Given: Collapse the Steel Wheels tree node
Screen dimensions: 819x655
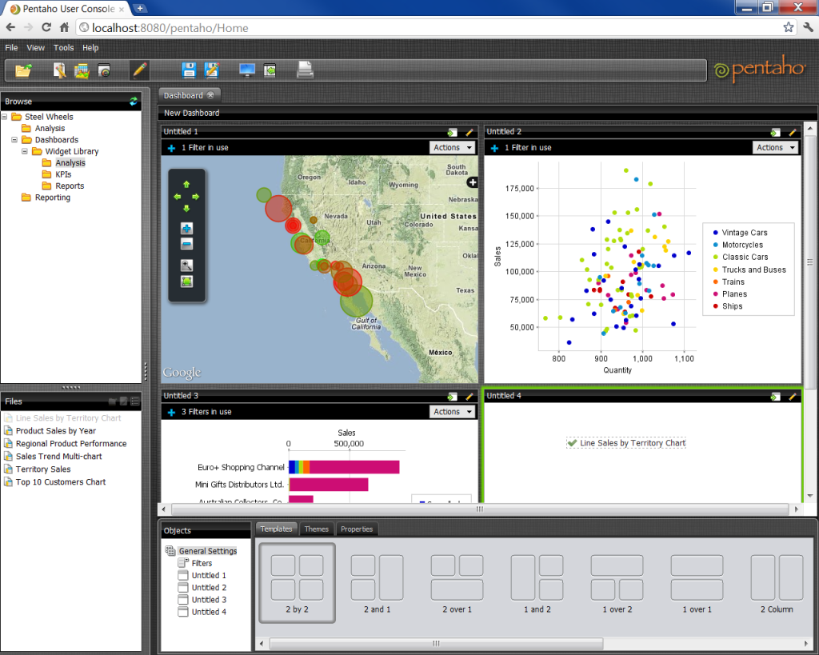Looking at the screenshot, I should tap(5, 117).
